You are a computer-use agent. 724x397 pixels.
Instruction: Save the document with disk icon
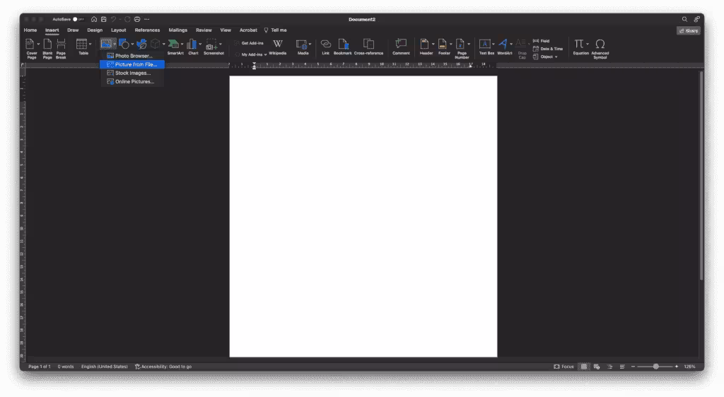[x=104, y=19]
